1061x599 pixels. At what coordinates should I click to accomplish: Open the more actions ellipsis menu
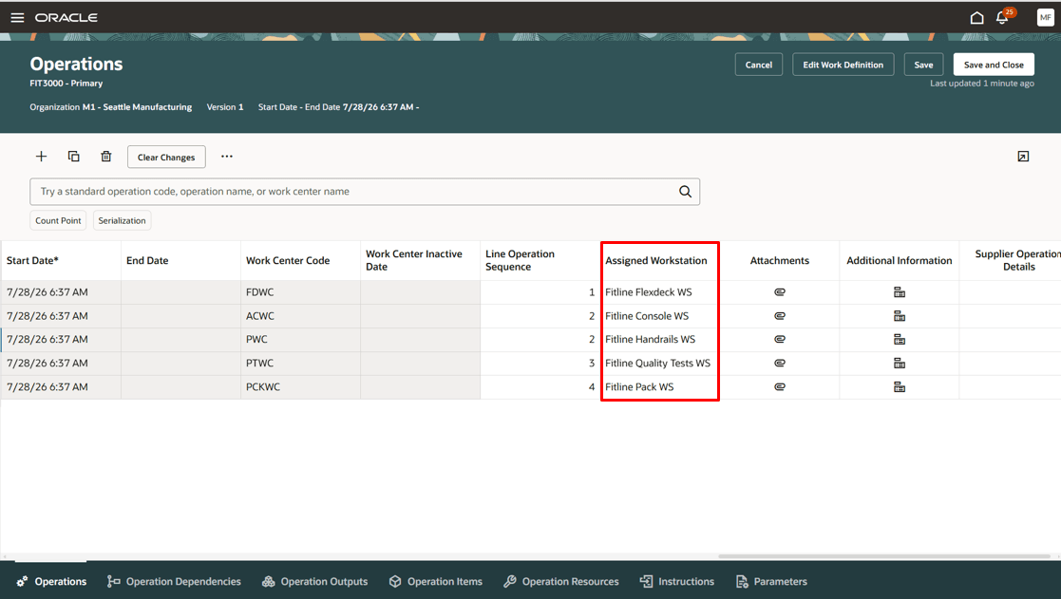(227, 157)
